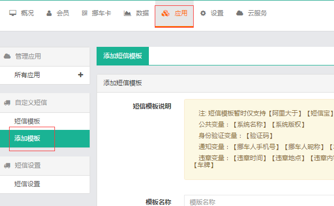The width and height of the screenshot is (334, 206).
Task: Click the monitor icon beside 概况
Action: 13,13
